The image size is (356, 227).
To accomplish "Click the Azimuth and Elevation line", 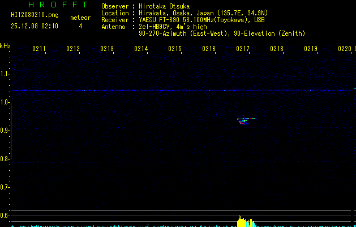I will 222,33.
